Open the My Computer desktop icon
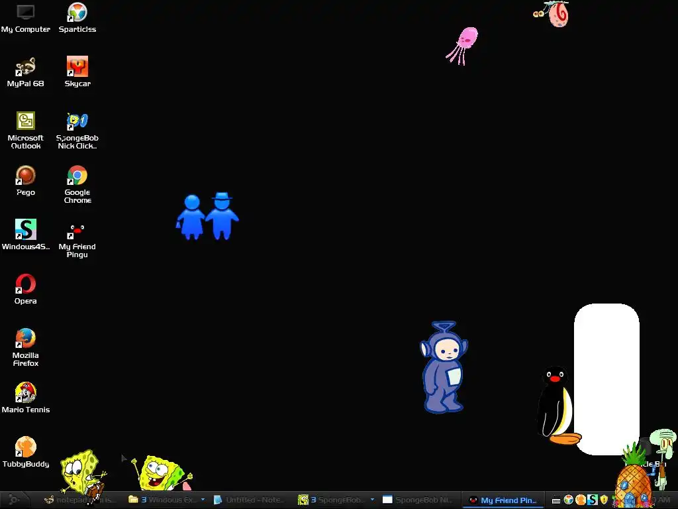Viewport: 678px width, 509px height. pyautogui.click(x=26, y=18)
